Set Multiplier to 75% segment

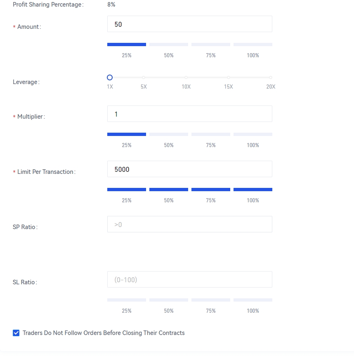click(211, 134)
